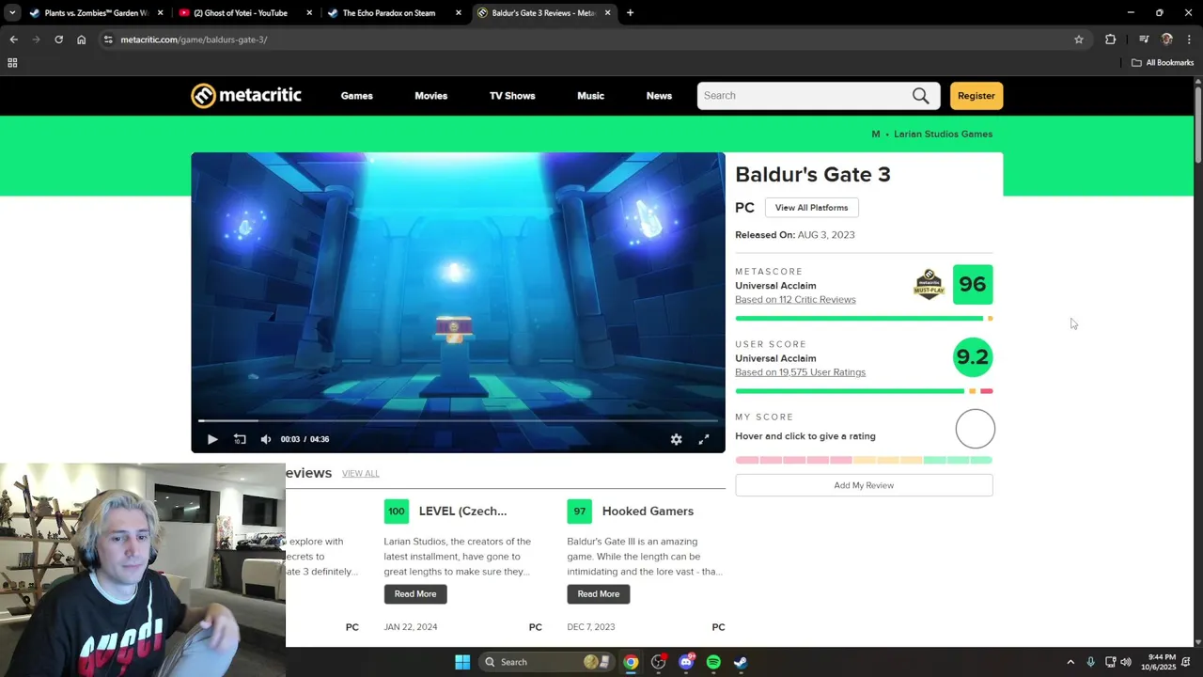Reload the current page
Screen dimensions: 1203x677
click(58, 39)
